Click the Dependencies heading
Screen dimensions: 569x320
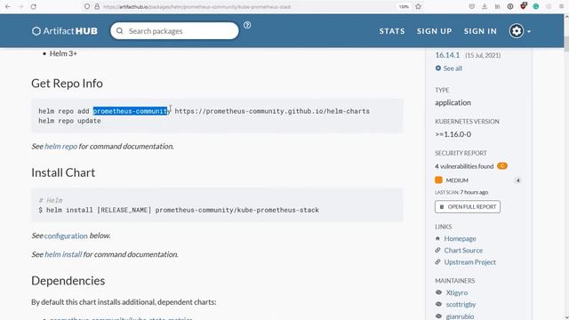68,281
